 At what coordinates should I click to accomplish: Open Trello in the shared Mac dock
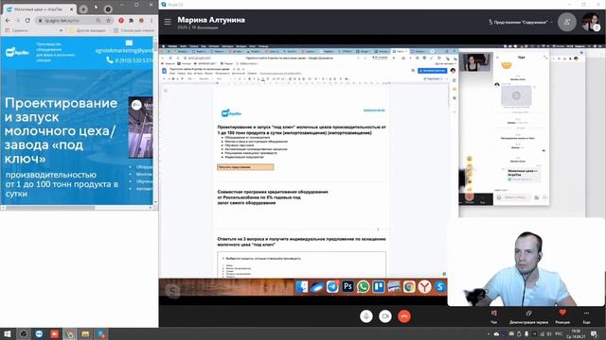[x=379, y=287]
